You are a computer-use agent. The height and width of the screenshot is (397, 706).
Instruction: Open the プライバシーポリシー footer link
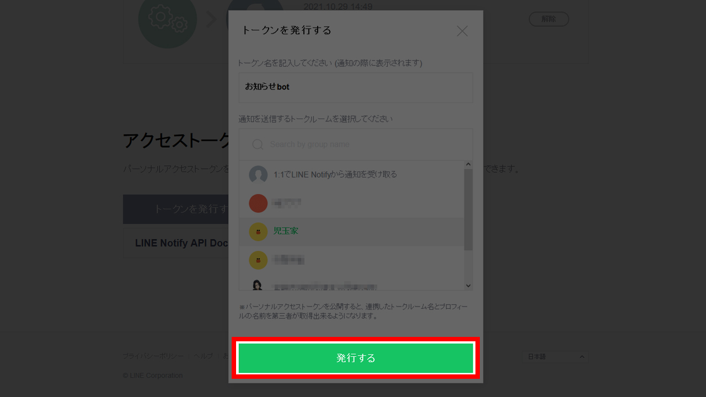(x=153, y=356)
